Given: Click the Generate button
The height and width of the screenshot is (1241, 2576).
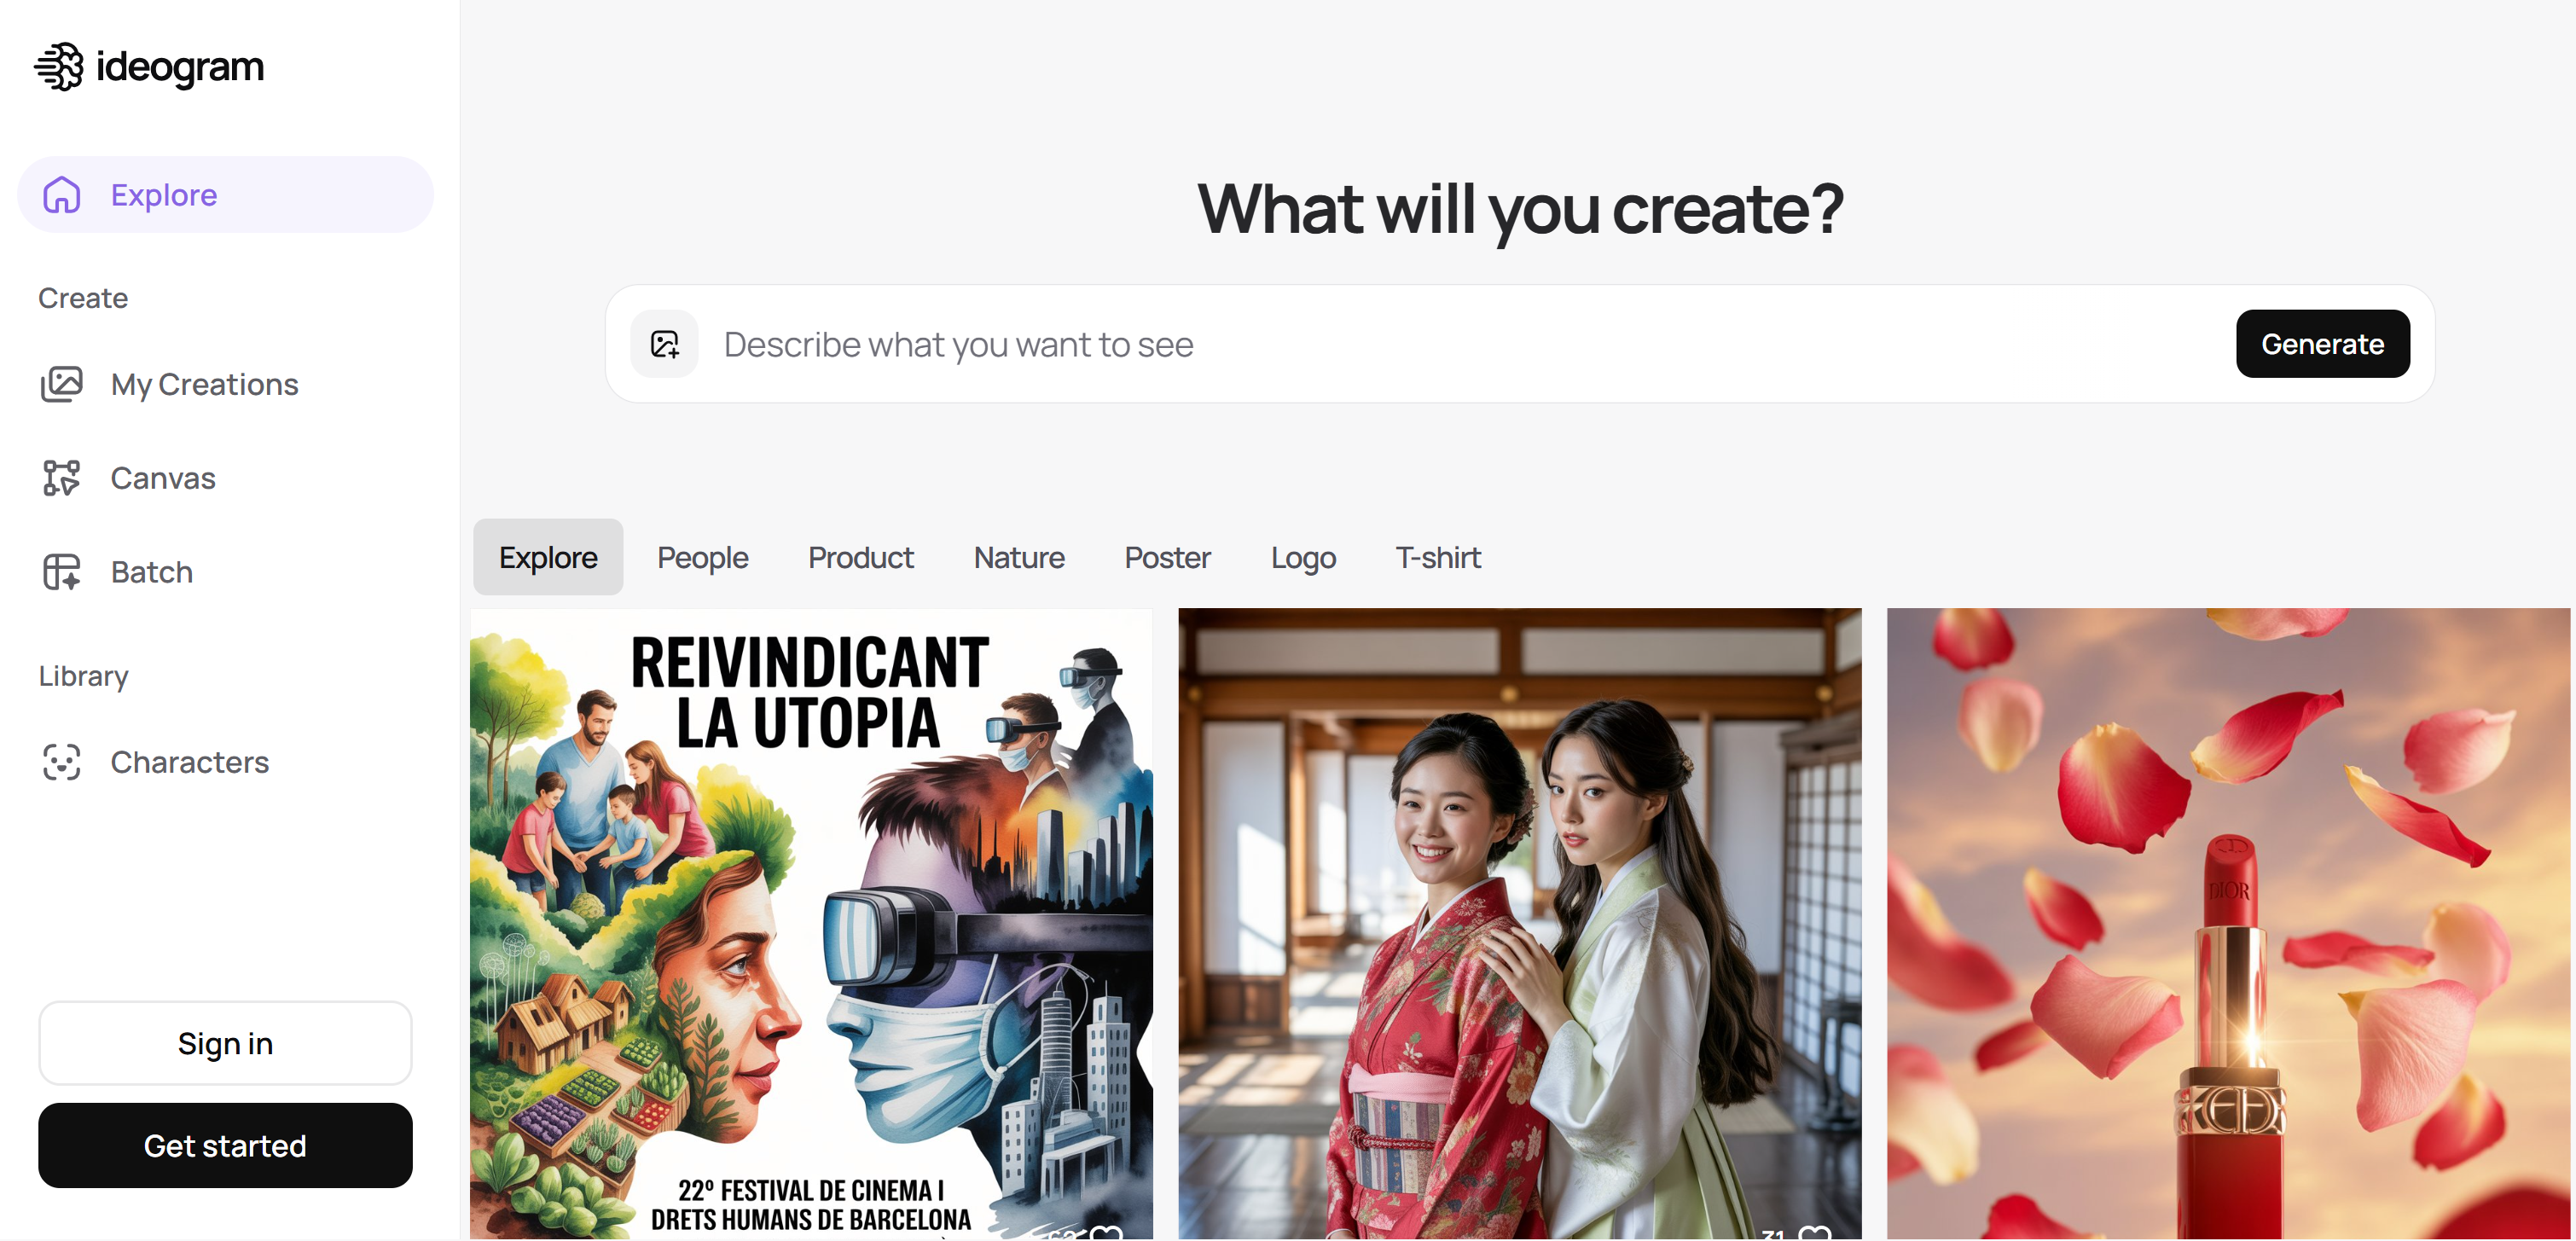Looking at the screenshot, I should 2323,344.
